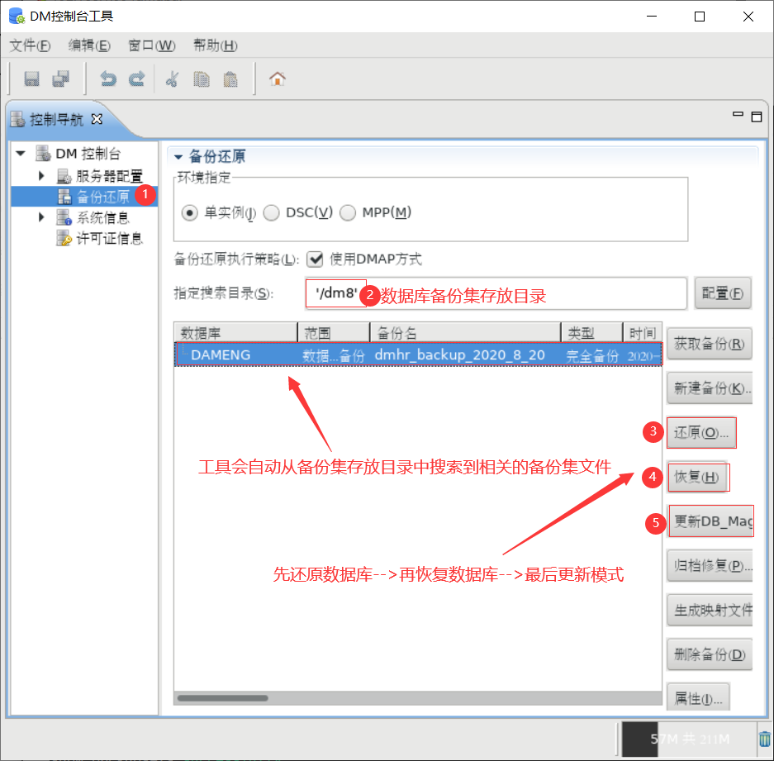Collapse the 备份还原 section header arrow
Image resolution: width=774 pixels, height=761 pixels.
click(178, 158)
